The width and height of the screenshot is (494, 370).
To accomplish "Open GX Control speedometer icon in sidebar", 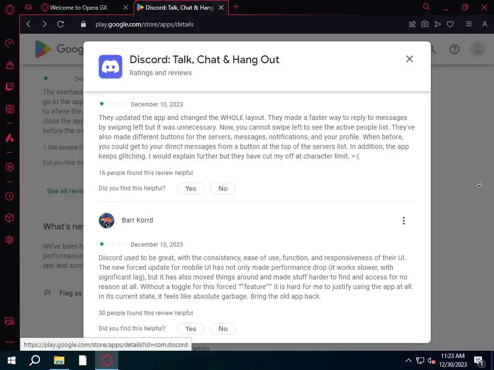I will pos(10,43).
